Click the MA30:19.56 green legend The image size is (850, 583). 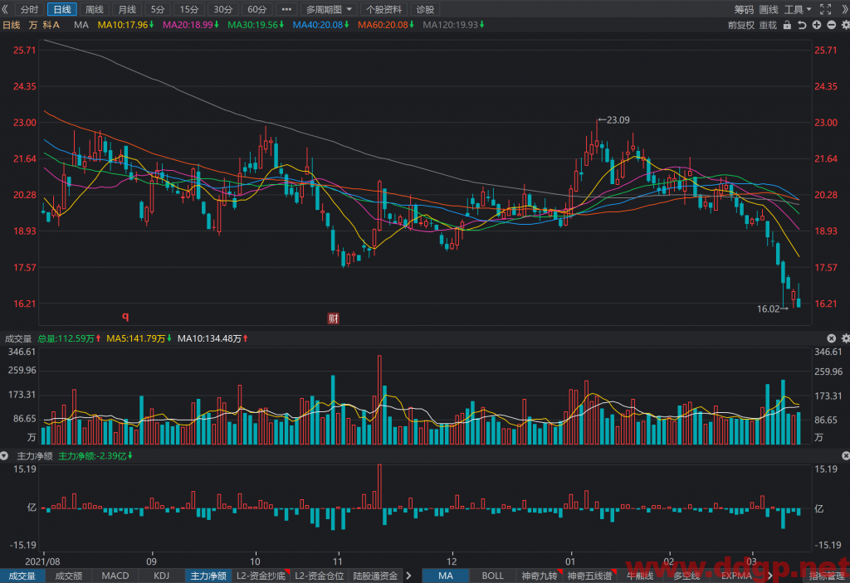click(x=256, y=25)
